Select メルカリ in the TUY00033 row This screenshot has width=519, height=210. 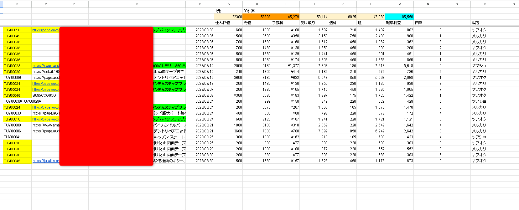click(485, 113)
